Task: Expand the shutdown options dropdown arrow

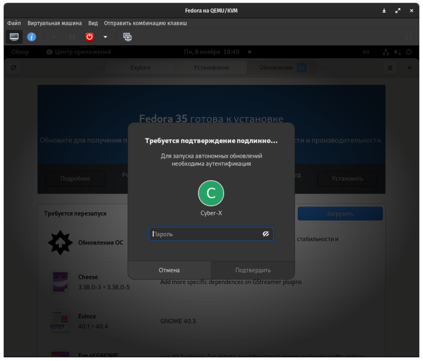Action: click(105, 37)
